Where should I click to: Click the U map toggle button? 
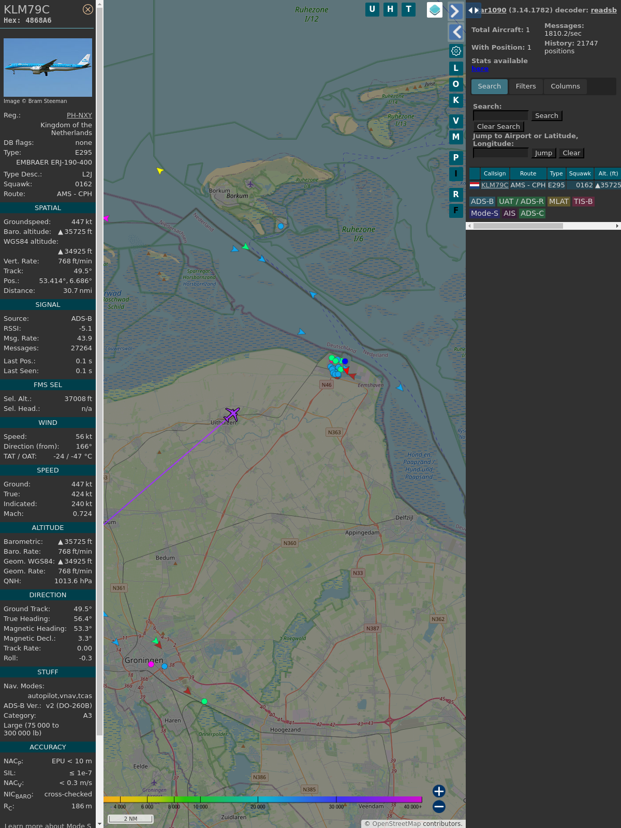pyautogui.click(x=372, y=9)
